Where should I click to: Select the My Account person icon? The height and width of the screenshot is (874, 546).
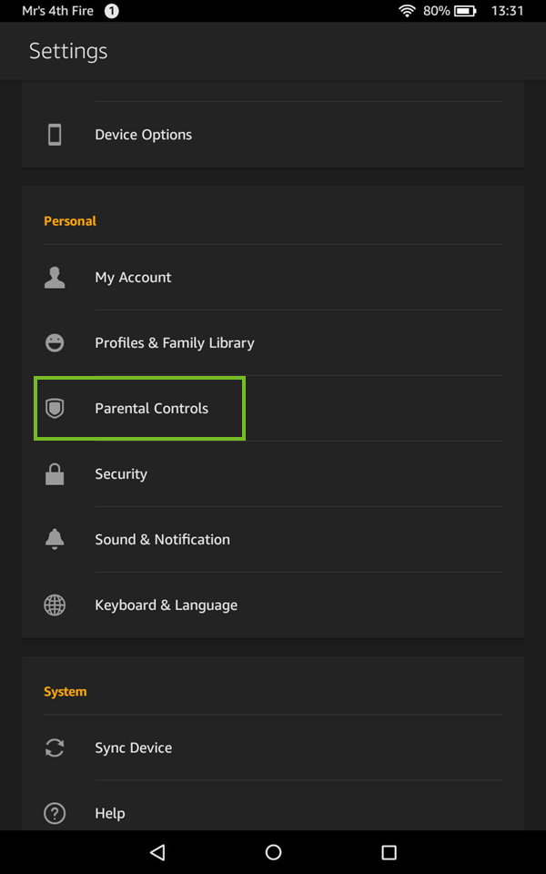point(55,277)
